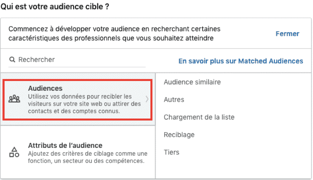
Task: Click the intro text Commencez à développer votre audience
Action: pyautogui.click(x=114, y=33)
